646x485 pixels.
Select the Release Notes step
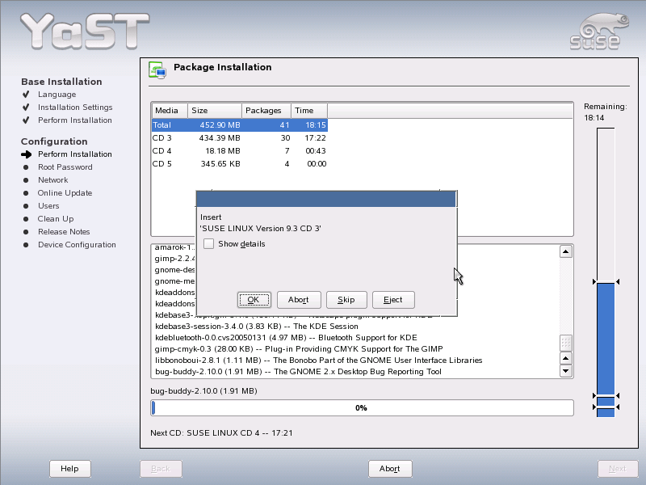(x=64, y=232)
